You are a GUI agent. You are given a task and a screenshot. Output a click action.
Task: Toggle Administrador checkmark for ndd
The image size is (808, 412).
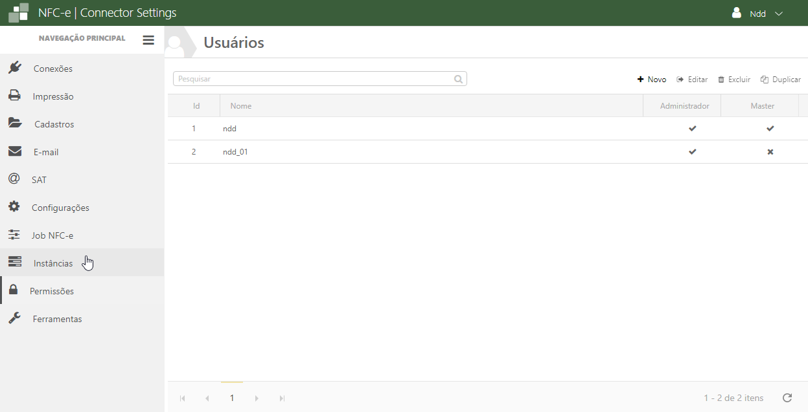692,129
